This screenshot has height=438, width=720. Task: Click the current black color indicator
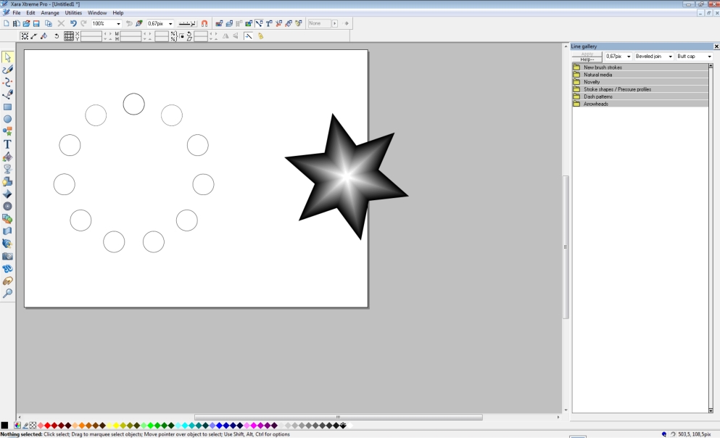(x=4, y=426)
